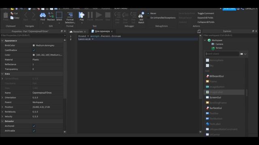Viewport: 259px width, 145px height.
Task: Open the Script Menu ribbon tab
Action: (121, 8)
